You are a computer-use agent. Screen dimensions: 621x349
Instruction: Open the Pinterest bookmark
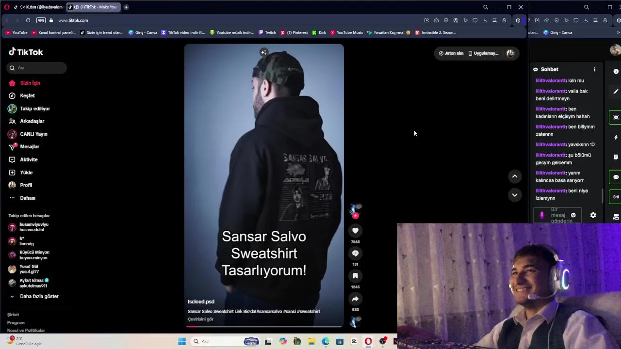[294, 32]
